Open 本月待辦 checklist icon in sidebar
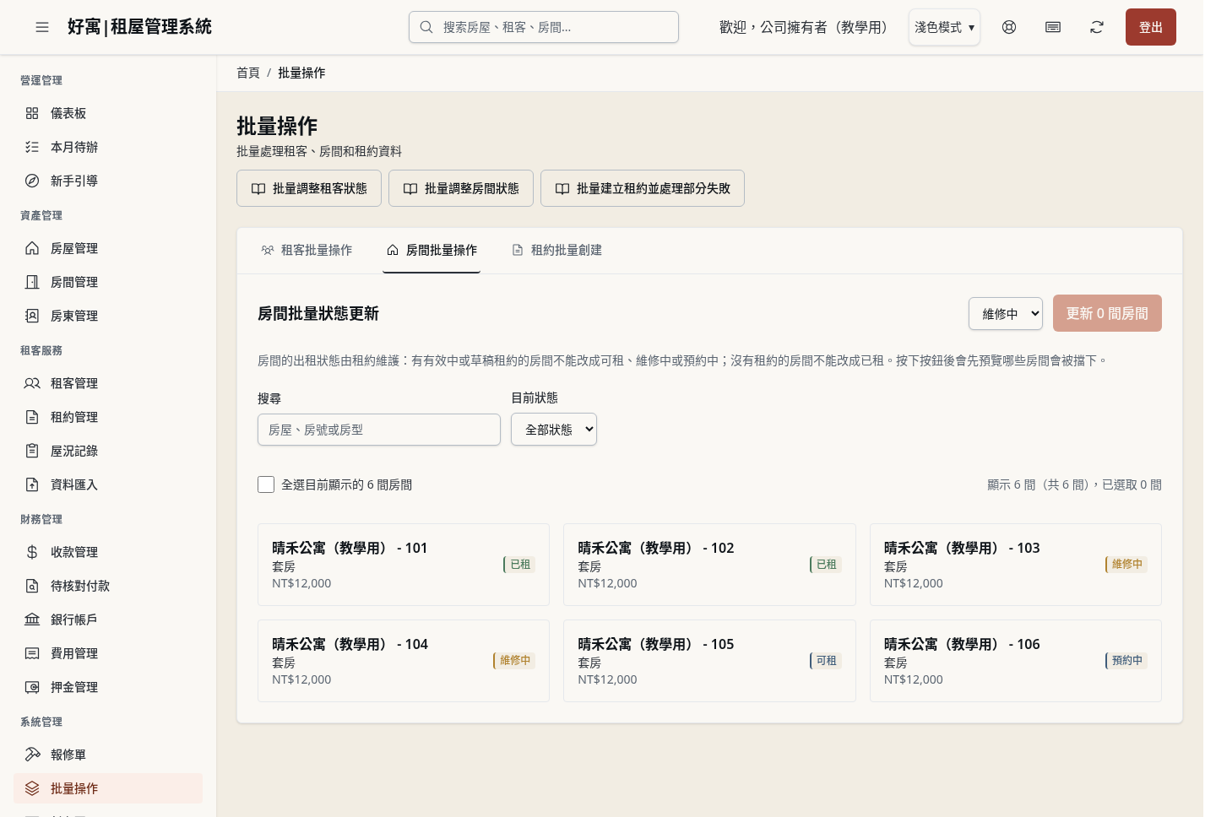Viewport: 1216px width, 817px height. [32, 147]
